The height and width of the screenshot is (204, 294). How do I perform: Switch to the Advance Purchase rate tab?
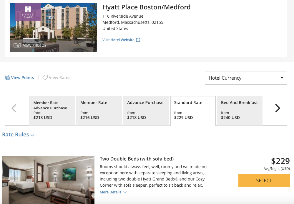click(146, 111)
